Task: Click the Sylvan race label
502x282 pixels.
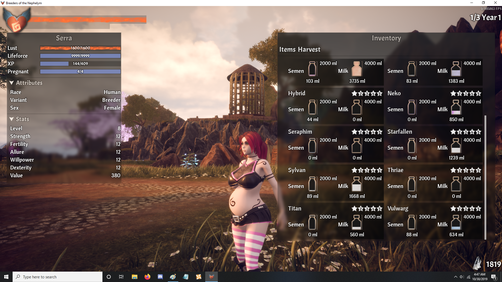Action: point(297,170)
